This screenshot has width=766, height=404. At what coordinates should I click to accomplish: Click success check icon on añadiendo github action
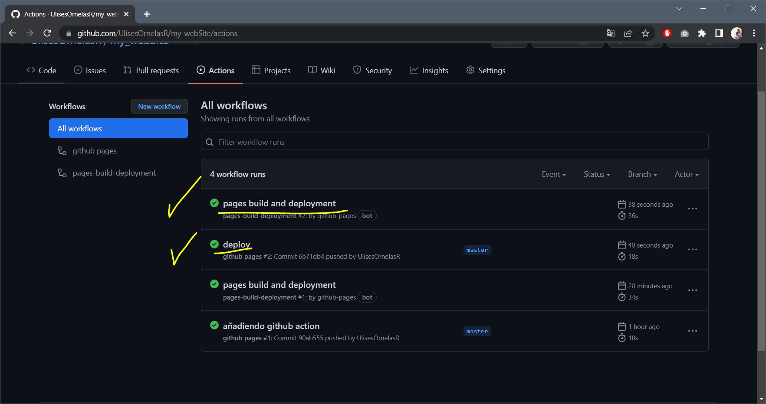(x=214, y=325)
